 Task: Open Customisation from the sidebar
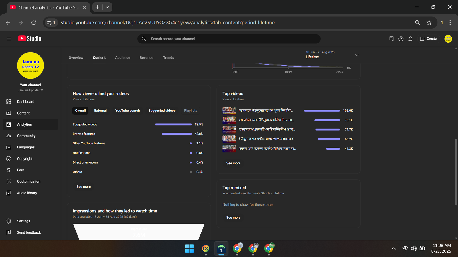29,182
